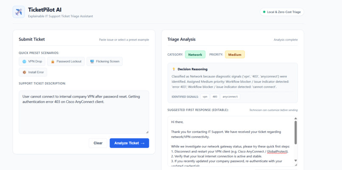Click the 'Submit Ticket' heading

(32, 39)
